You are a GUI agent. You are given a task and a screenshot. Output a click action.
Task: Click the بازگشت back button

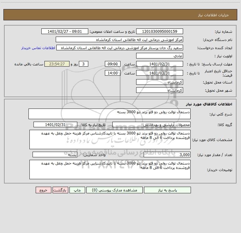click(60, 190)
